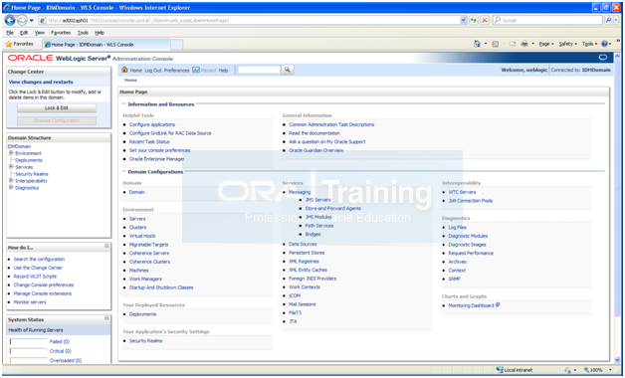Open WTC Servers link under Interoperability

(x=462, y=192)
